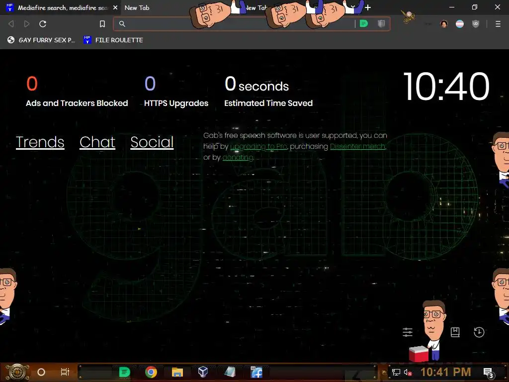Open the Trends link

40,142
